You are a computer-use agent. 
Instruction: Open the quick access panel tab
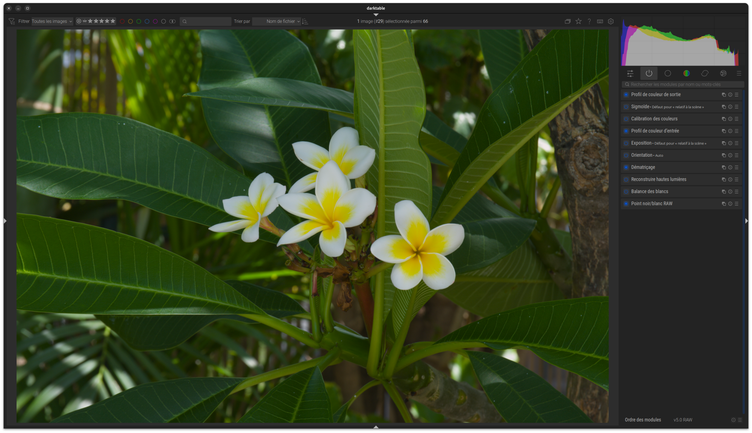[630, 73]
